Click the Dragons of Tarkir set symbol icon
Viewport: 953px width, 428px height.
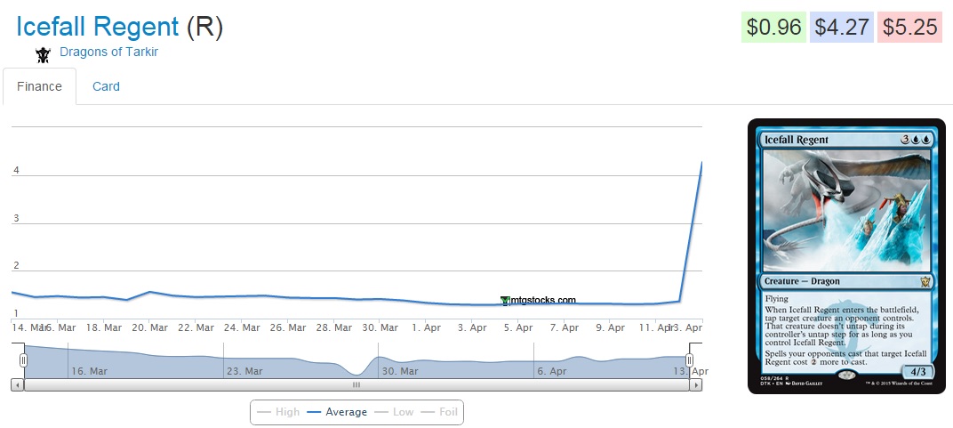point(43,55)
